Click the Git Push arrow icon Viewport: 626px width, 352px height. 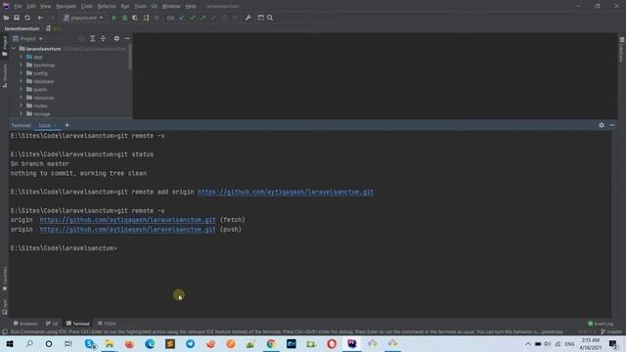(203, 18)
